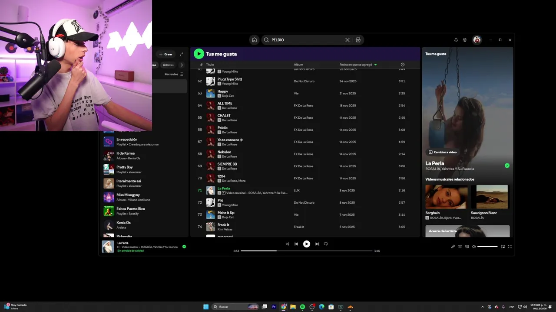Open the Recientes sort dropdown
Image resolution: width=556 pixels, height=312 pixels.
pos(174,74)
